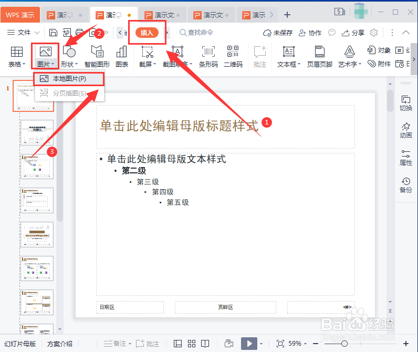418x352 pixels.
Task: Select the first master slide thumbnail
Action: [x=33, y=96]
